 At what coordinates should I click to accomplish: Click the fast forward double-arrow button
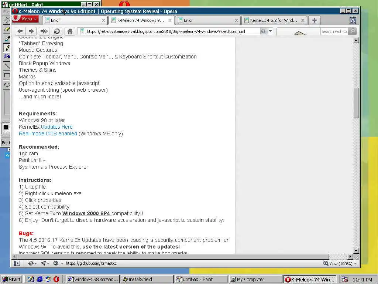[44, 31]
